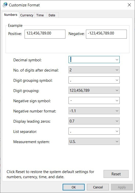Change the Measurement system dropdown

click(x=94, y=141)
